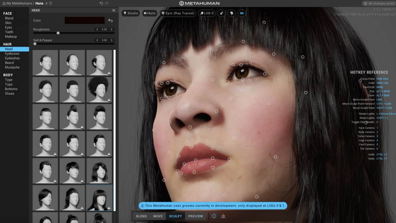Select the SCULPT mode tab

175,216
